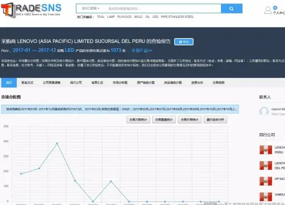Click the magnifier search button
The width and height of the screenshot is (285, 205).
pyautogui.click(x=232, y=9)
